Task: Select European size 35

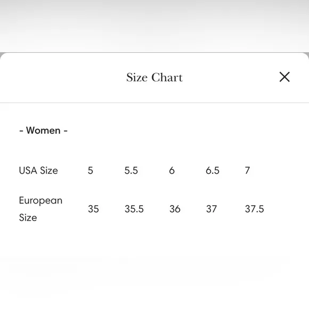Action: pos(93,209)
